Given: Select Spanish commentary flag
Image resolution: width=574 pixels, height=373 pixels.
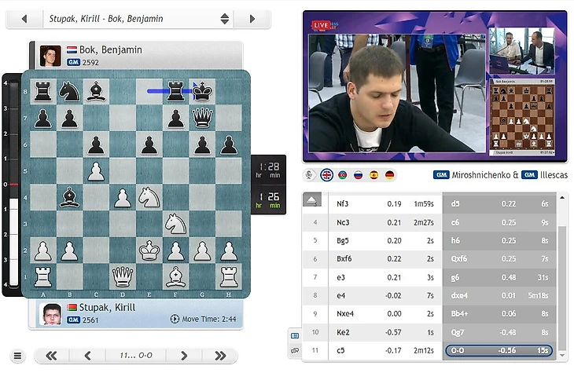Looking at the screenshot, I should click(x=373, y=175).
